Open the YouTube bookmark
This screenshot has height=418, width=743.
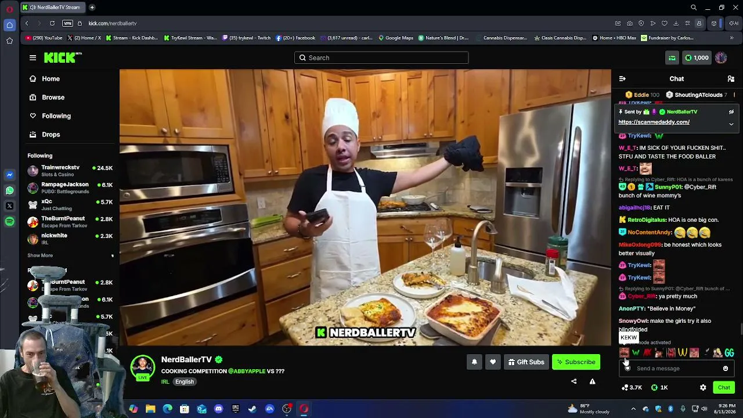tap(44, 38)
